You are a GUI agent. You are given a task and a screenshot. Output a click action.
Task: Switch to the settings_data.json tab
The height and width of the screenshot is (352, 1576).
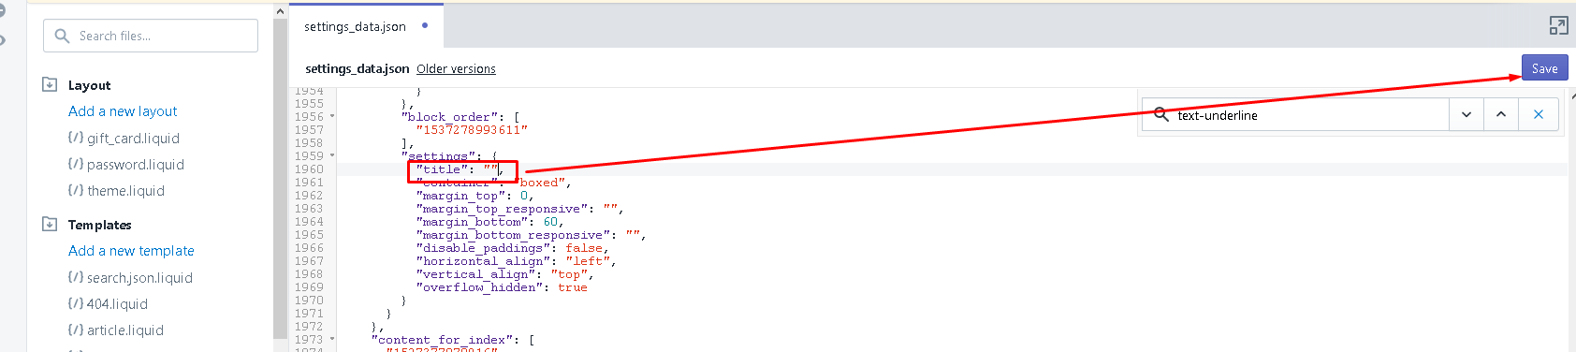(356, 26)
